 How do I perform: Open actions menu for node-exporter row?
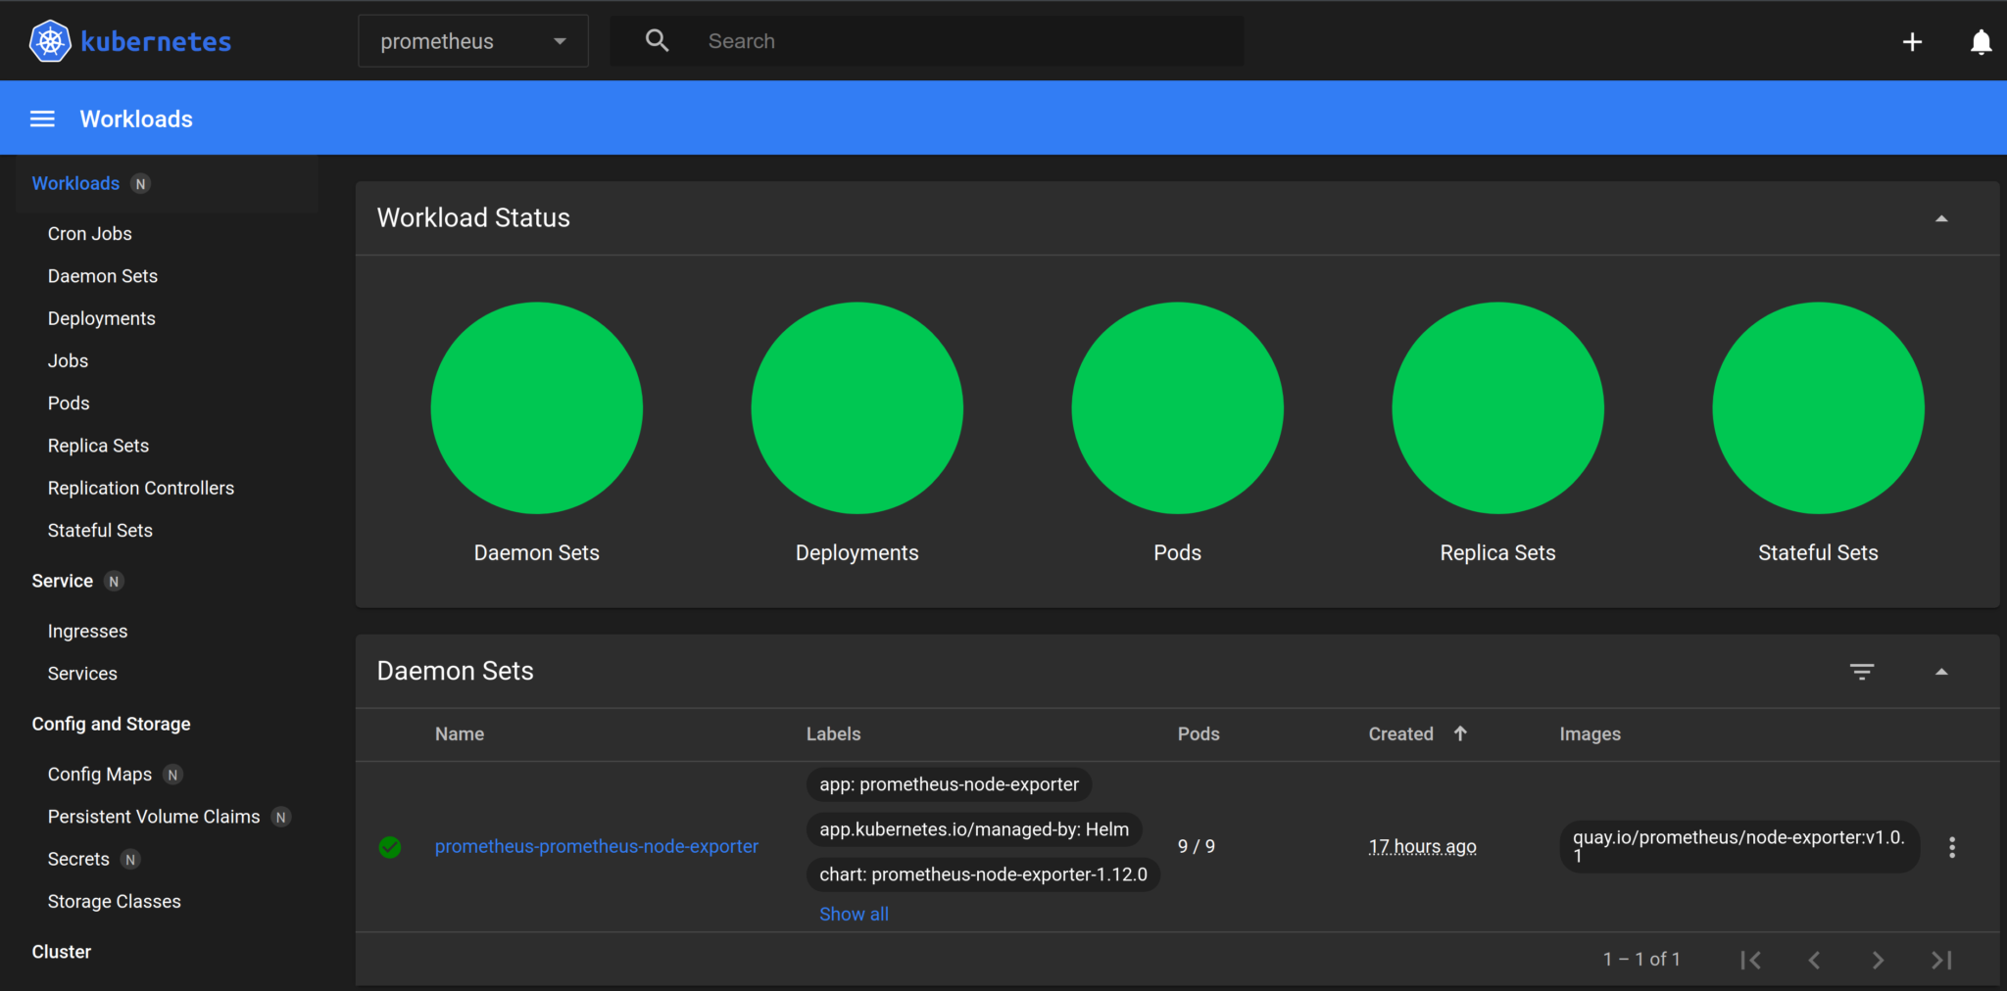pyautogui.click(x=1952, y=847)
